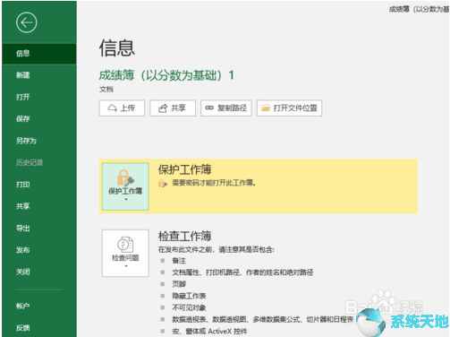Click the 页脚 list item
Image resolution: width=450 pixels, height=337 pixels.
click(x=179, y=284)
